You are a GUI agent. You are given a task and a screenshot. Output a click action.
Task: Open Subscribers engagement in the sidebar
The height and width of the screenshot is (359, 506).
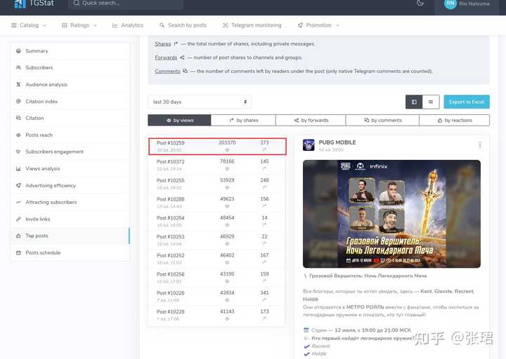point(70,151)
